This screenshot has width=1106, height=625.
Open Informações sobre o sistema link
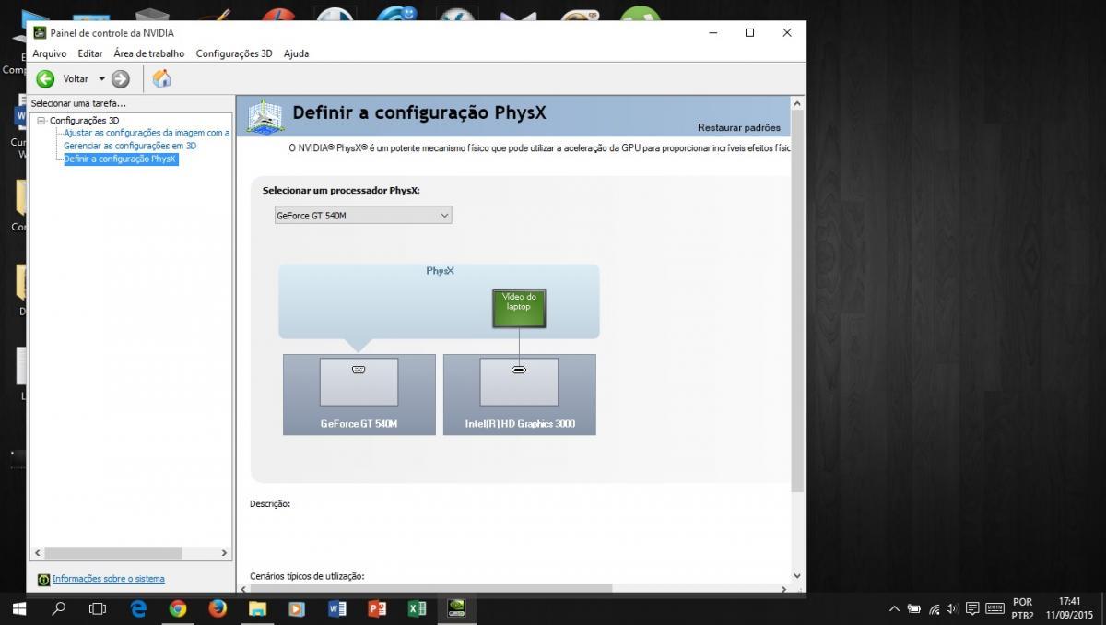109,579
